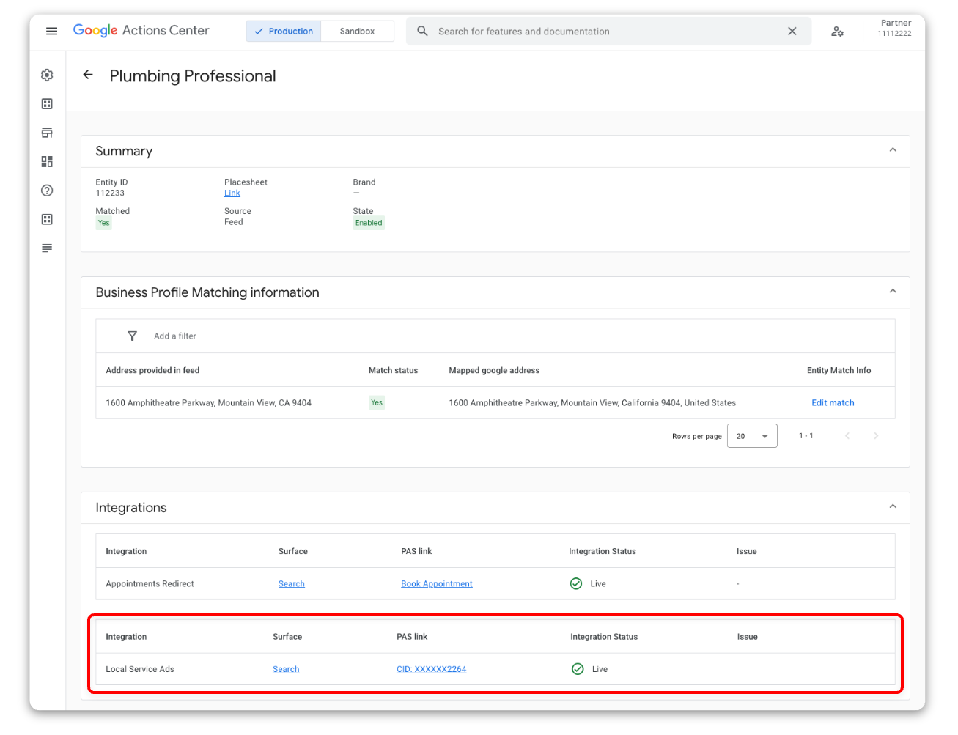The width and height of the screenshot is (958, 735).
Task: Open the CID: XXXXXX2264 link
Action: (x=431, y=669)
